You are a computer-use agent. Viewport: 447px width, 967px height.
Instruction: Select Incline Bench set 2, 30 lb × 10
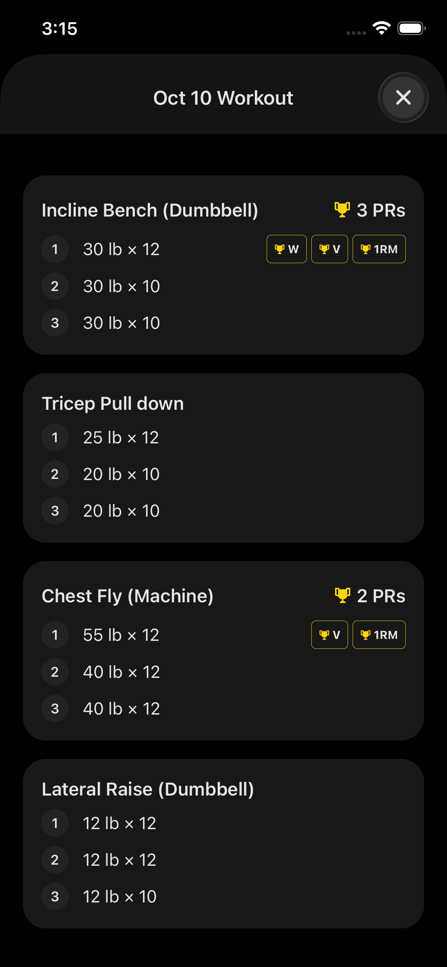point(121,286)
